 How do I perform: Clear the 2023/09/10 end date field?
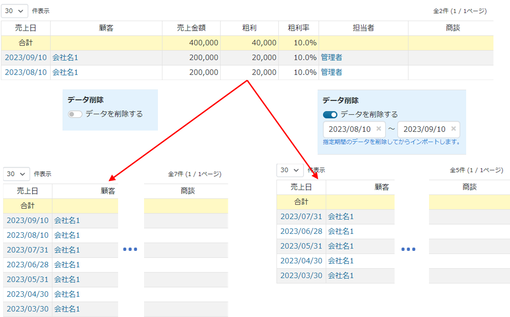click(x=453, y=129)
